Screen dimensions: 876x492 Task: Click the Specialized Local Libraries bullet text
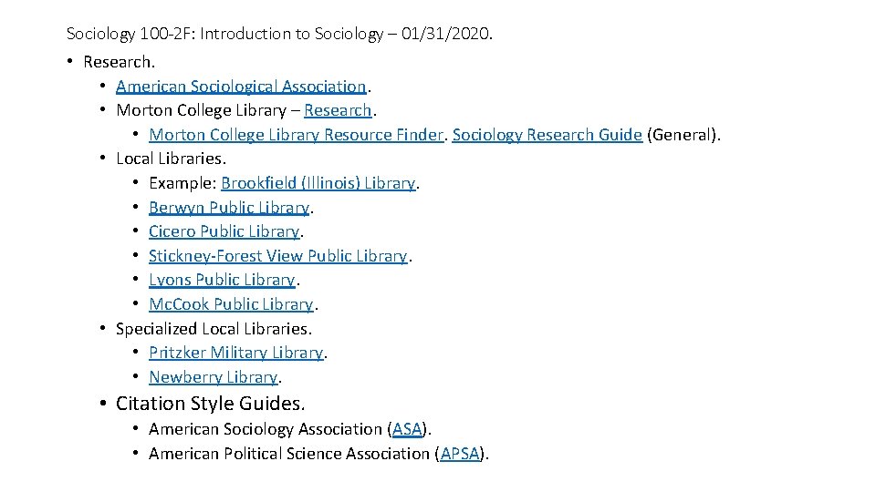214,328
